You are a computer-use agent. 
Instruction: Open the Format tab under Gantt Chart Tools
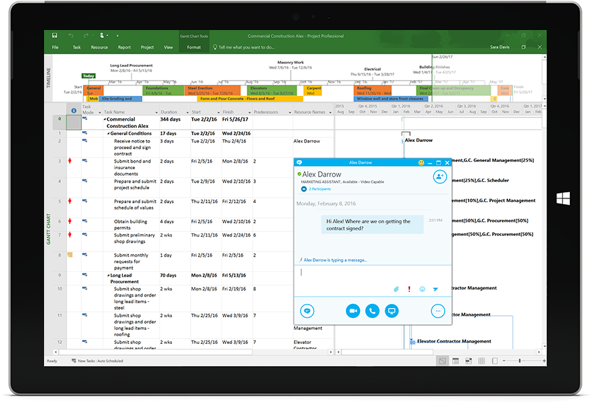pyautogui.click(x=194, y=47)
